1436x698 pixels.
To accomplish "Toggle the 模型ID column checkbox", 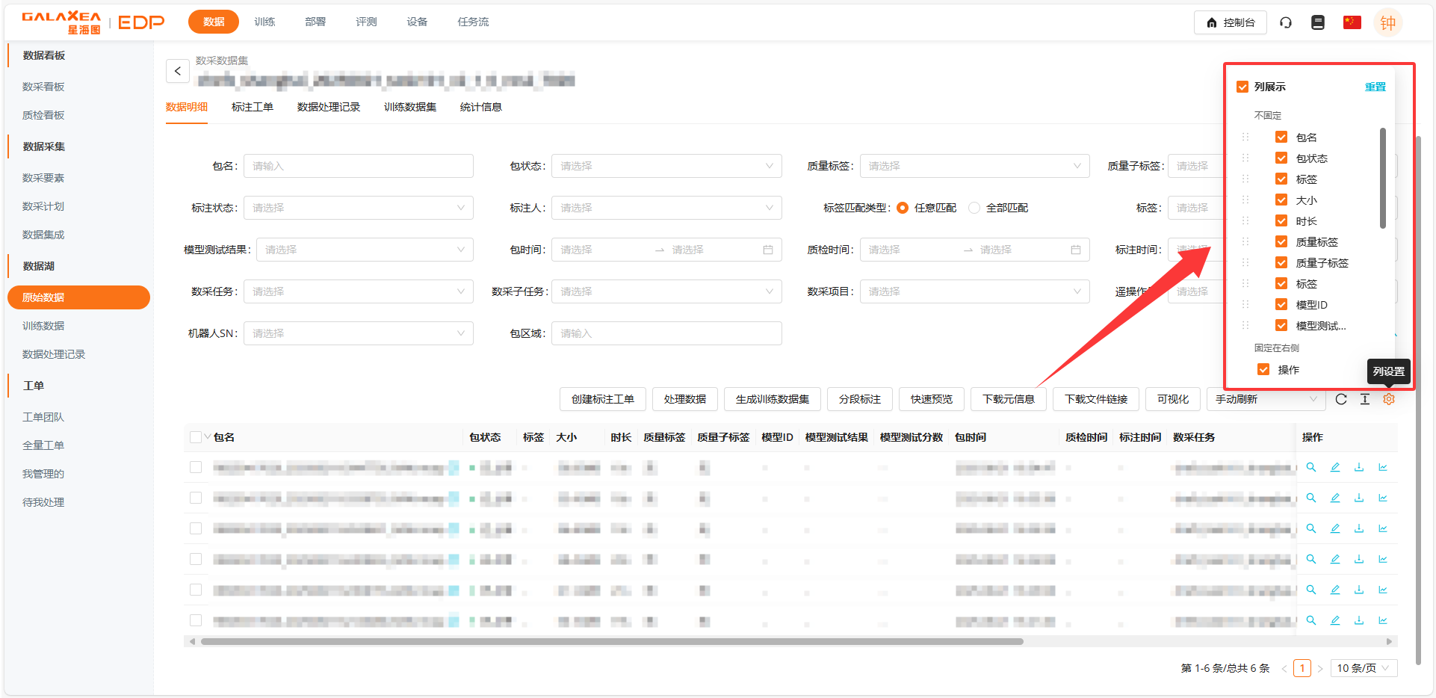I will (1281, 305).
